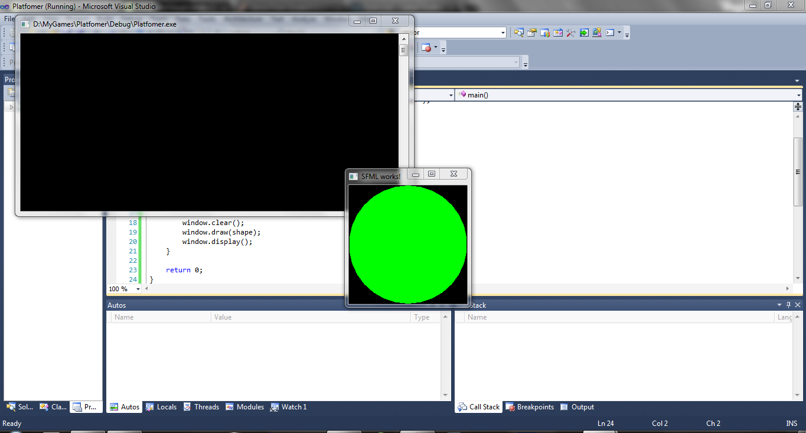
Task: Pin the Call Stack panel with pushpin icon
Action: pos(788,305)
